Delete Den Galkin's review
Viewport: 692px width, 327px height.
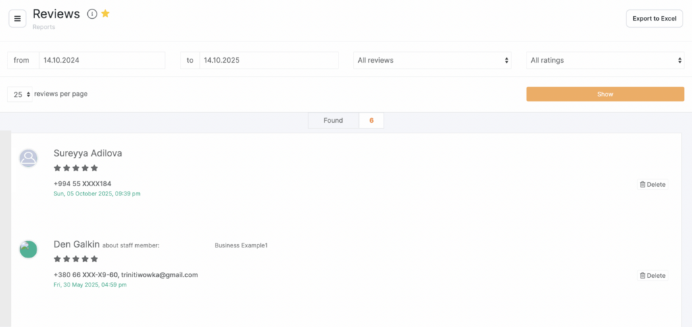click(652, 275)
